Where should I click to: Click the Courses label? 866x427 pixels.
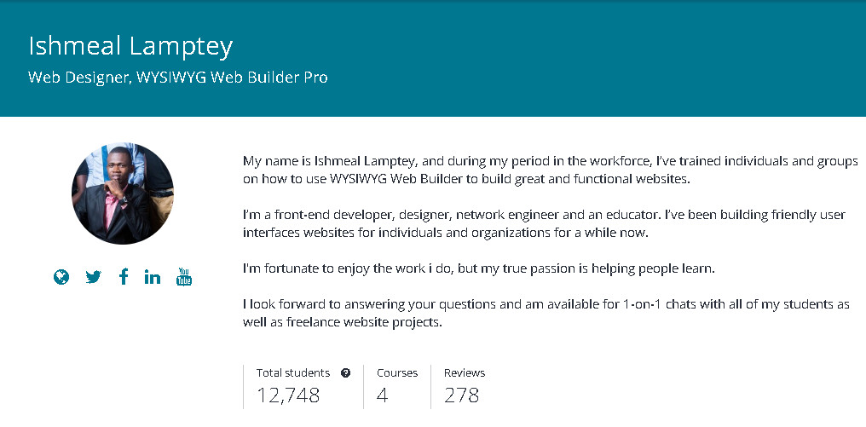pos(397,373)
